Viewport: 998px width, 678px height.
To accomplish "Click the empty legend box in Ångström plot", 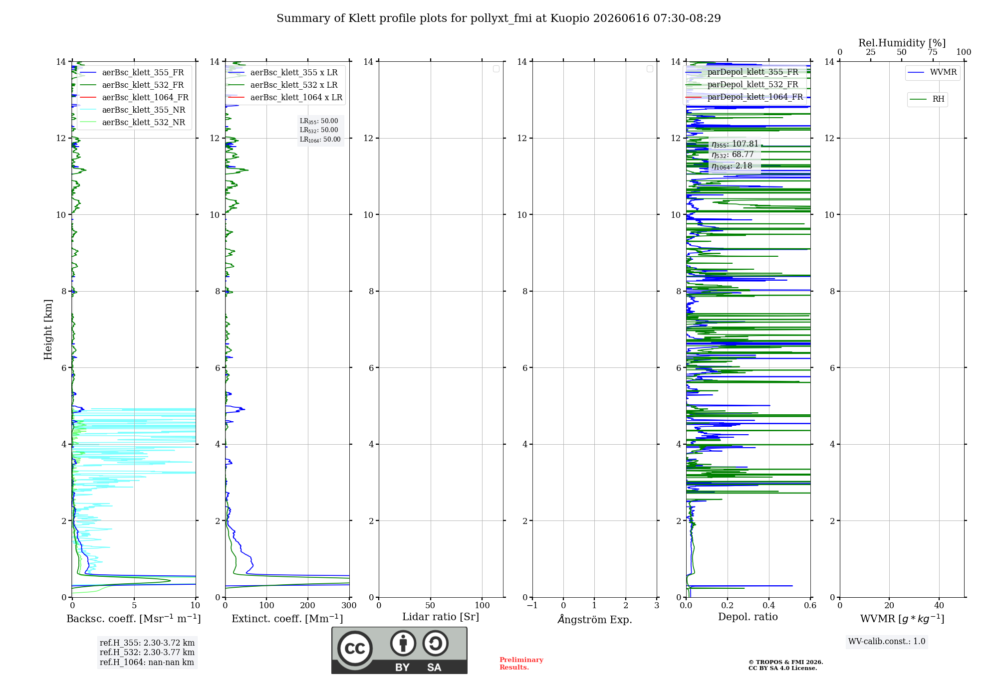I will 650,69.
